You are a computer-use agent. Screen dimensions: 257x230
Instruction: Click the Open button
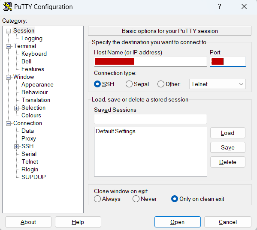pos(178,222)
